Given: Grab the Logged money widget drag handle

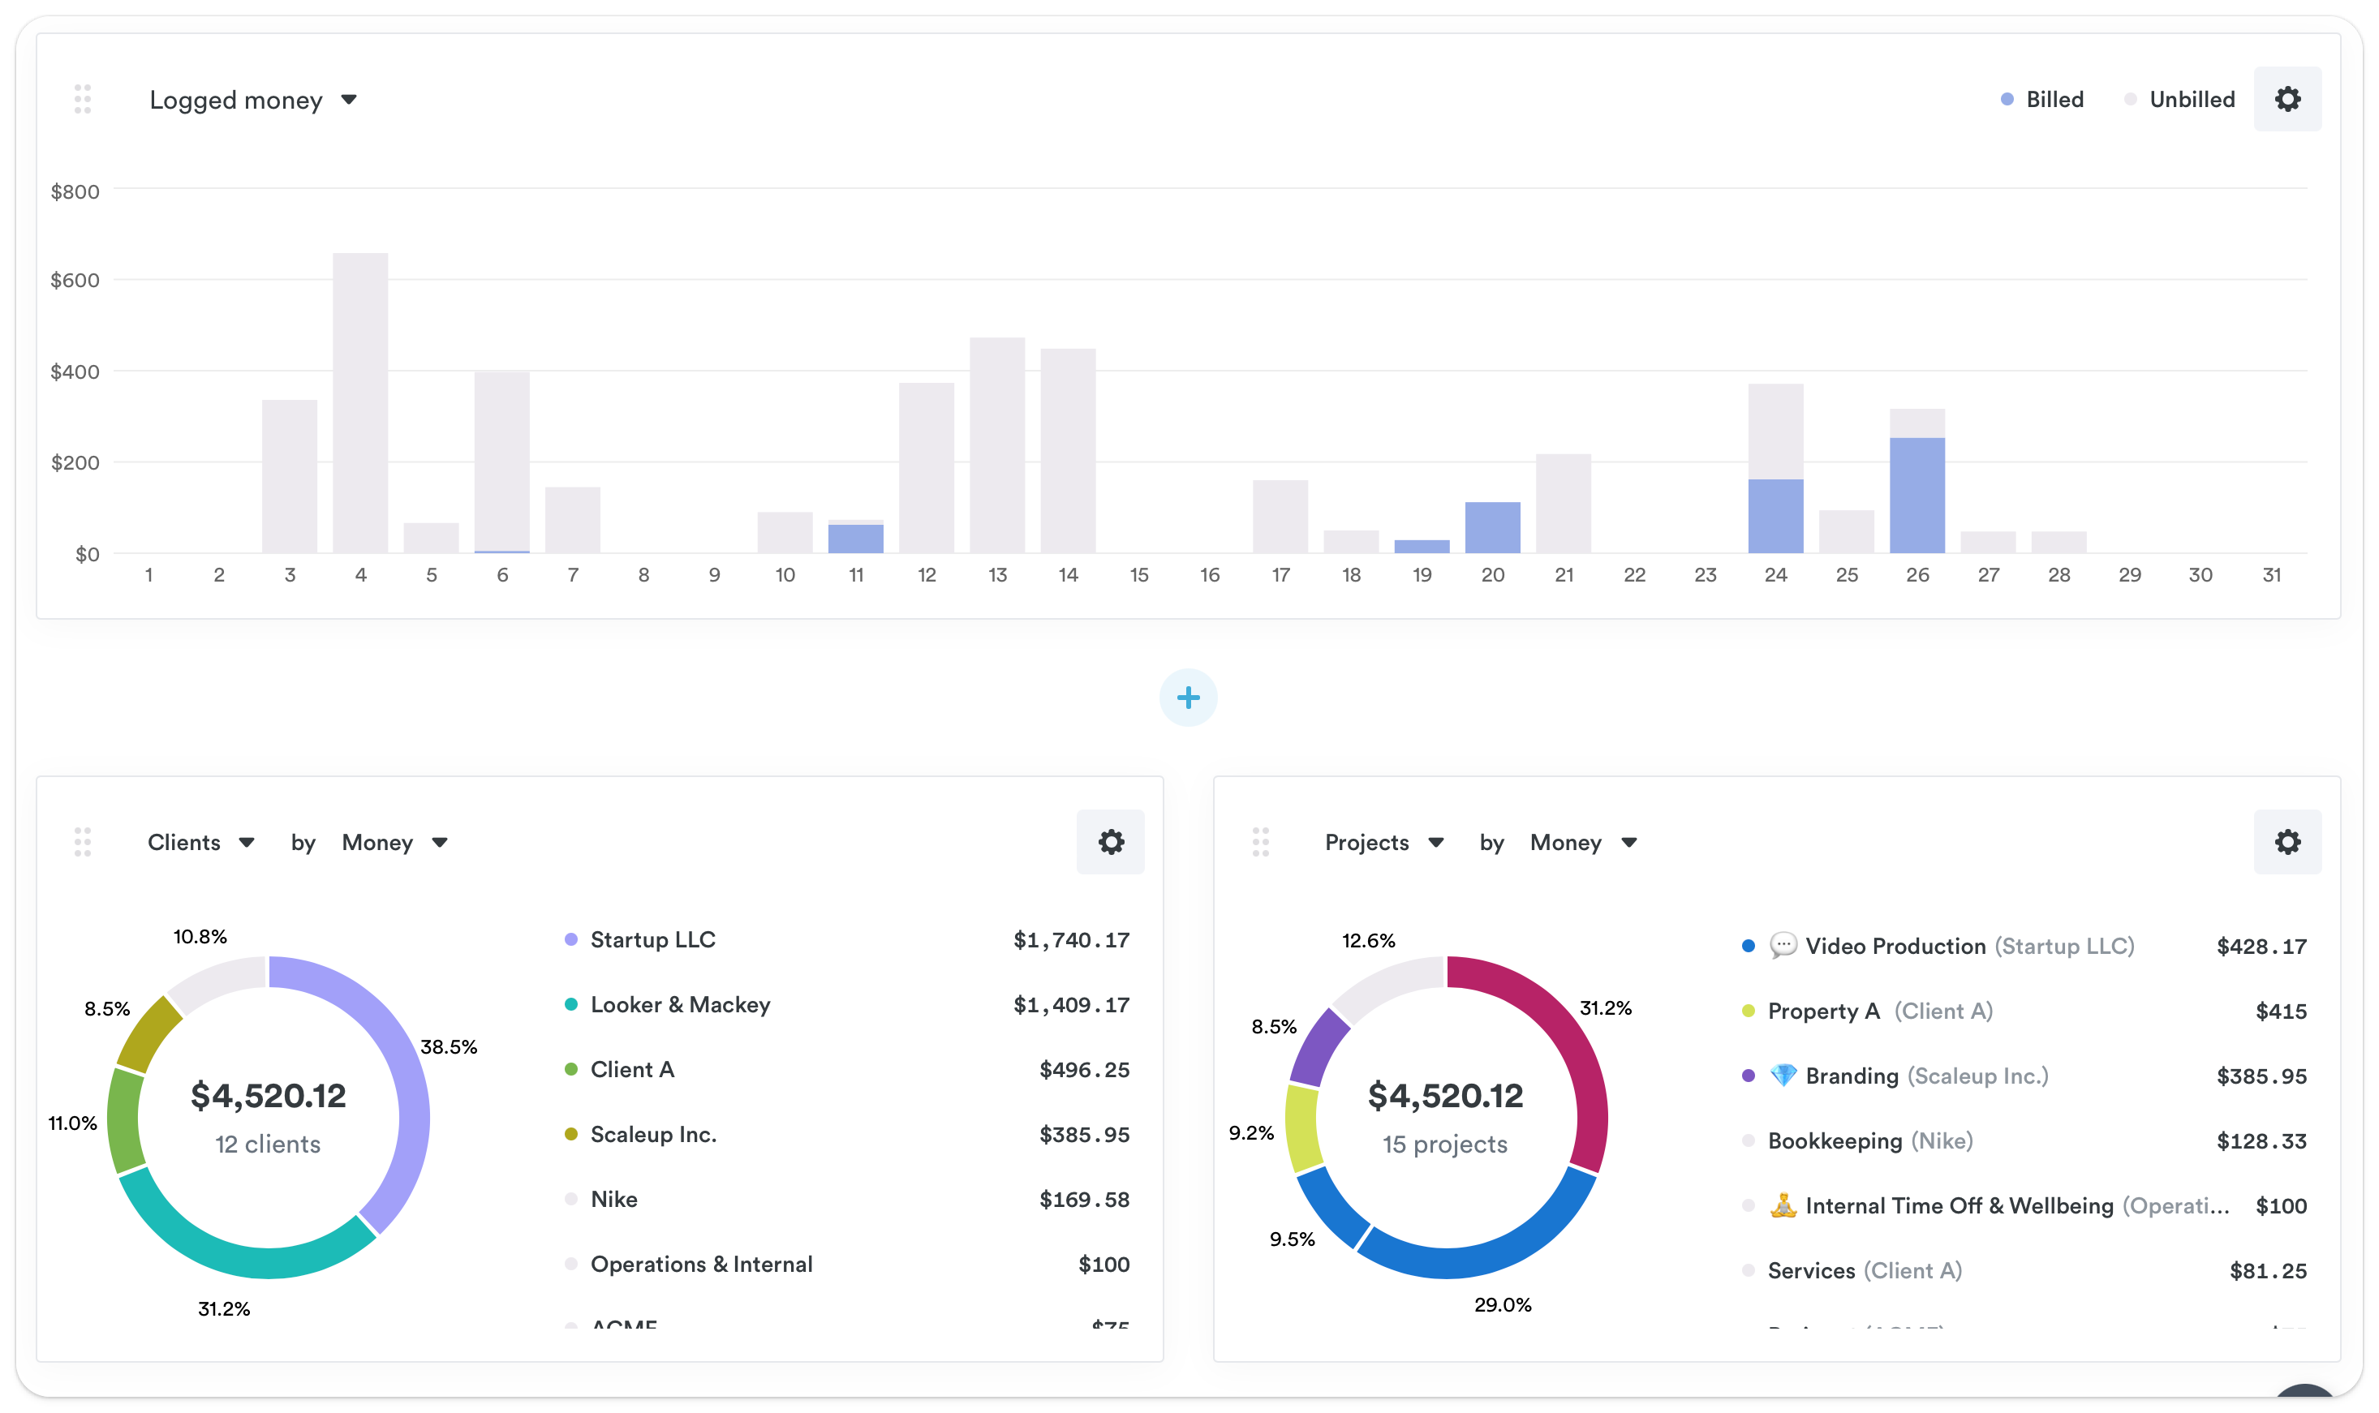Looking at the screenshot, I should coord(83,99).
